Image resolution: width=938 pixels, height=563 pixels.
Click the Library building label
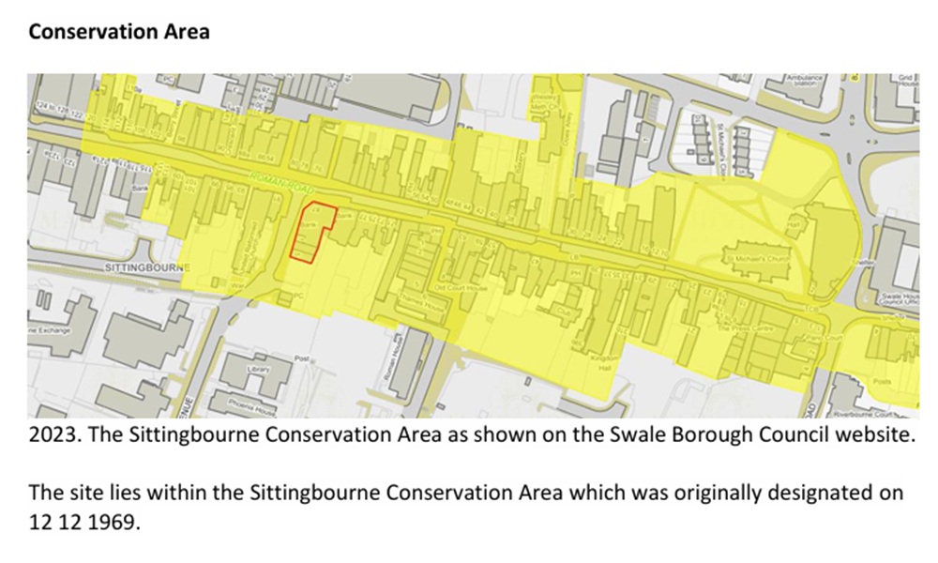click(x=259, y=369)
